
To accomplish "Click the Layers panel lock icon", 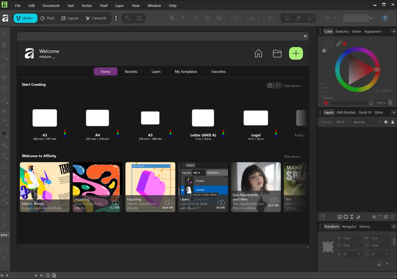I will (x=393, y=122).
